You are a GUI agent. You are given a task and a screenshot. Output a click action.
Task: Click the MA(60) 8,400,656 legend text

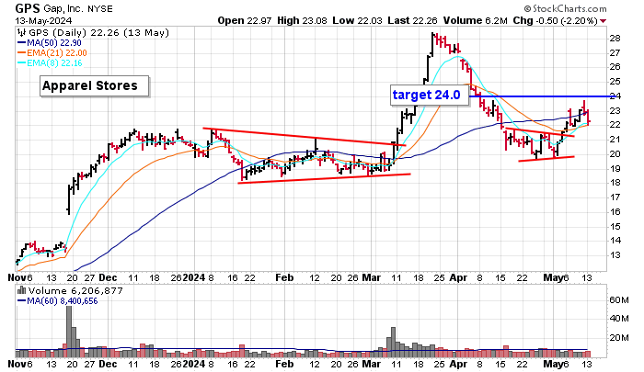(x=62, y=301)
